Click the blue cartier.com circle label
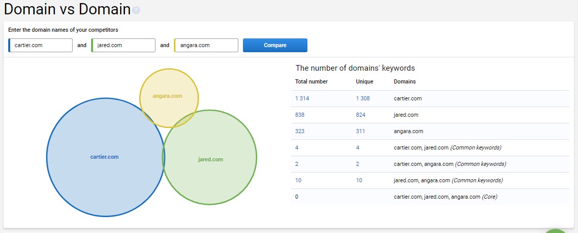The height and width of the screenshot is (233, 578). coord(104,157)
